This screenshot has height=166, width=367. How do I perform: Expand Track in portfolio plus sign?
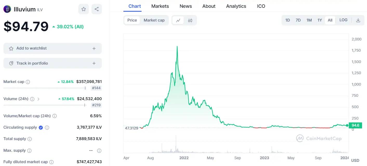[x=94, y=63]
